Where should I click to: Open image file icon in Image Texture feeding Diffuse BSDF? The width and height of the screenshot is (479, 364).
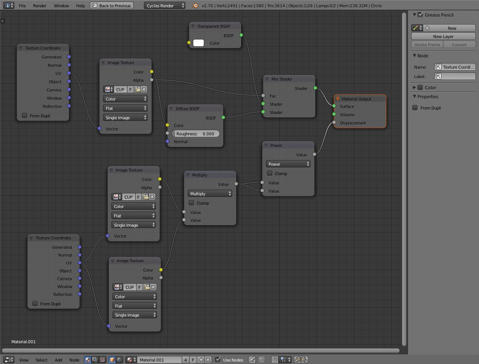tap(137, 89)
